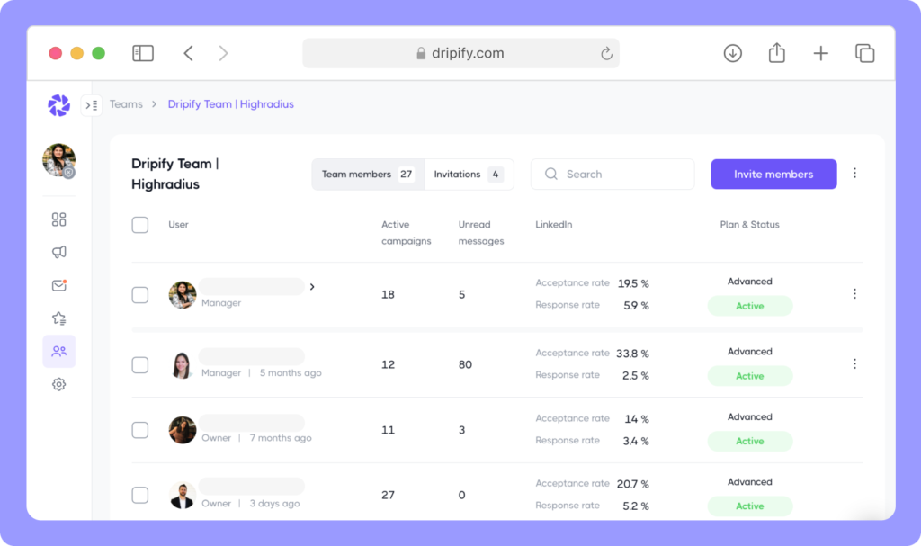Click the browser share icon
The height and width of the screenshot is (546, 921).
(x=776, y=53)
